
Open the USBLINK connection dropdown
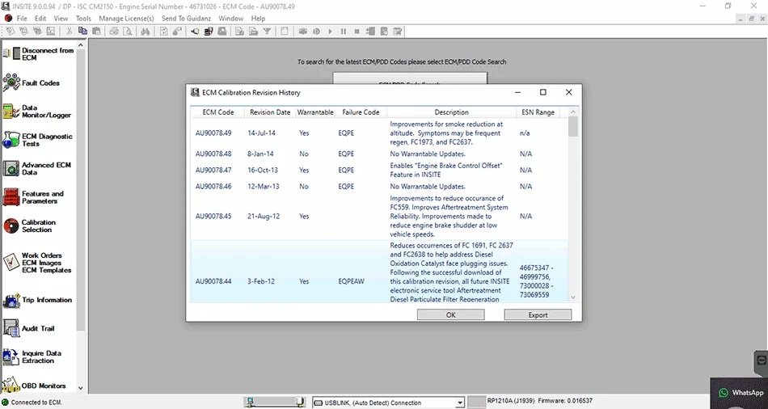(x=459, y=403)
